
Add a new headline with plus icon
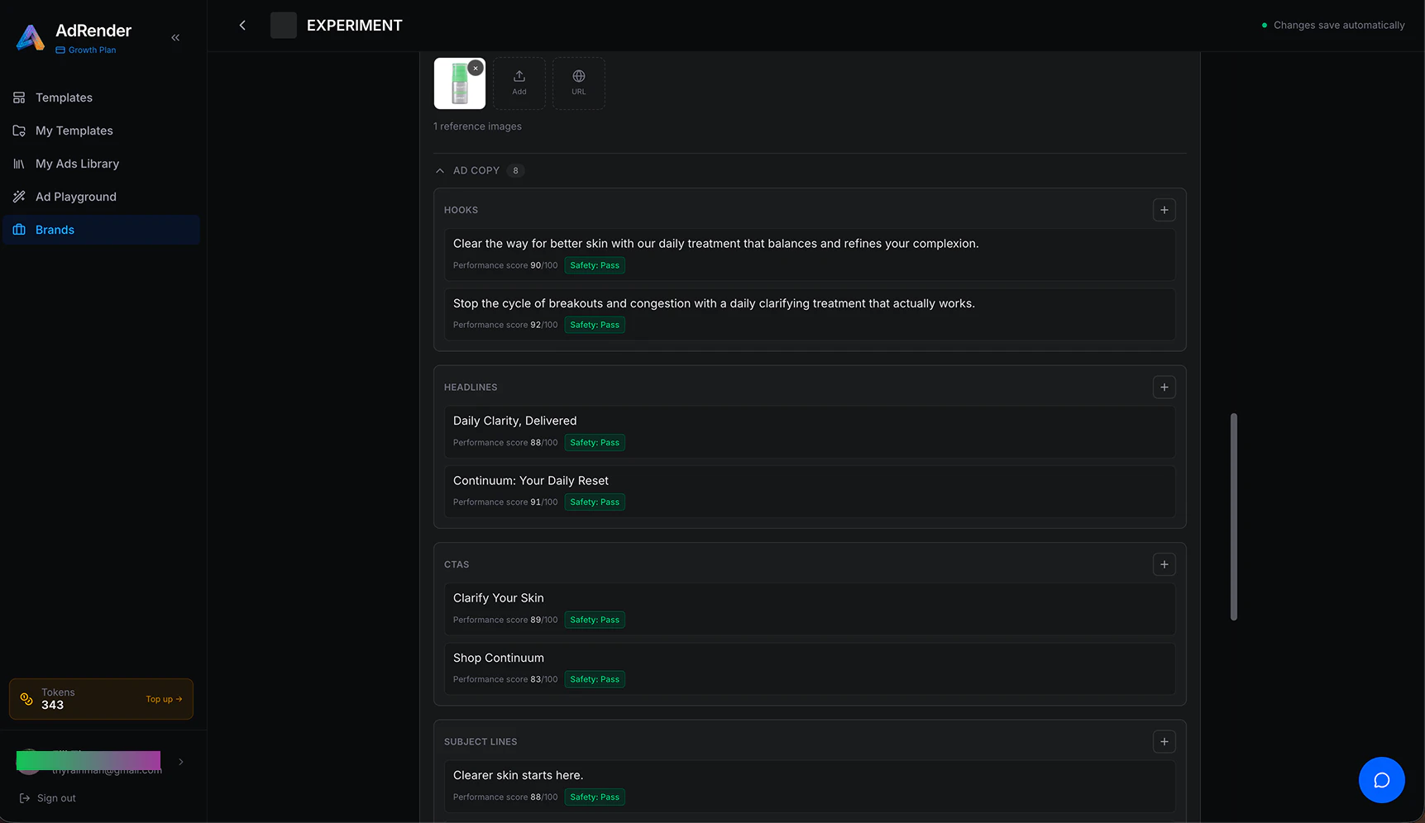[1164, 387]
